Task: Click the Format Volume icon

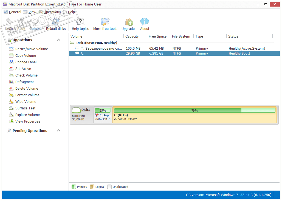Action: point(11,95)
